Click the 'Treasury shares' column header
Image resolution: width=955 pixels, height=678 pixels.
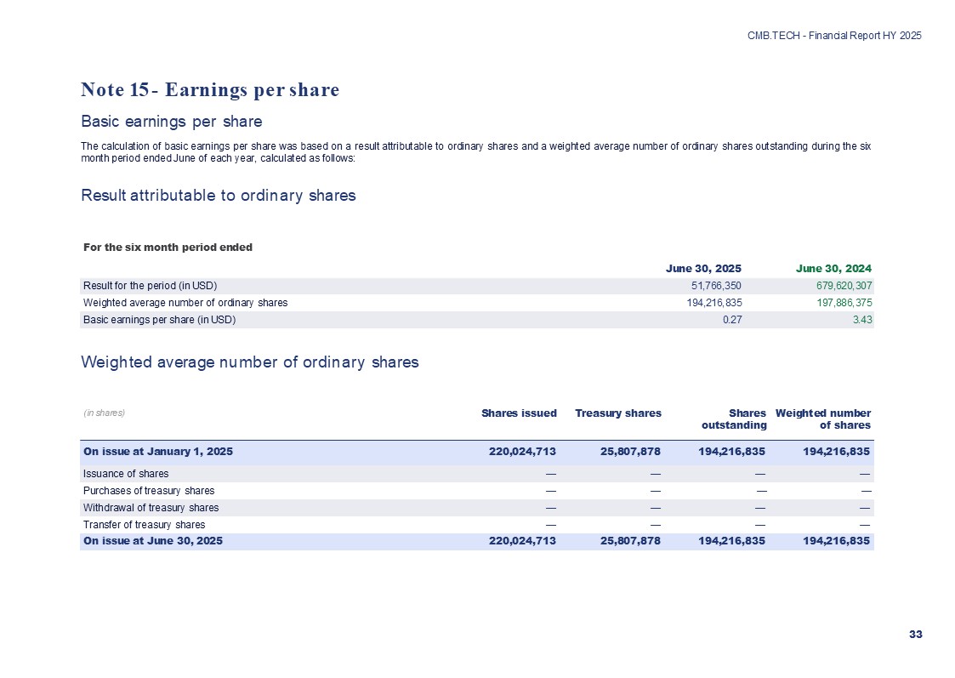pos(617,413)
